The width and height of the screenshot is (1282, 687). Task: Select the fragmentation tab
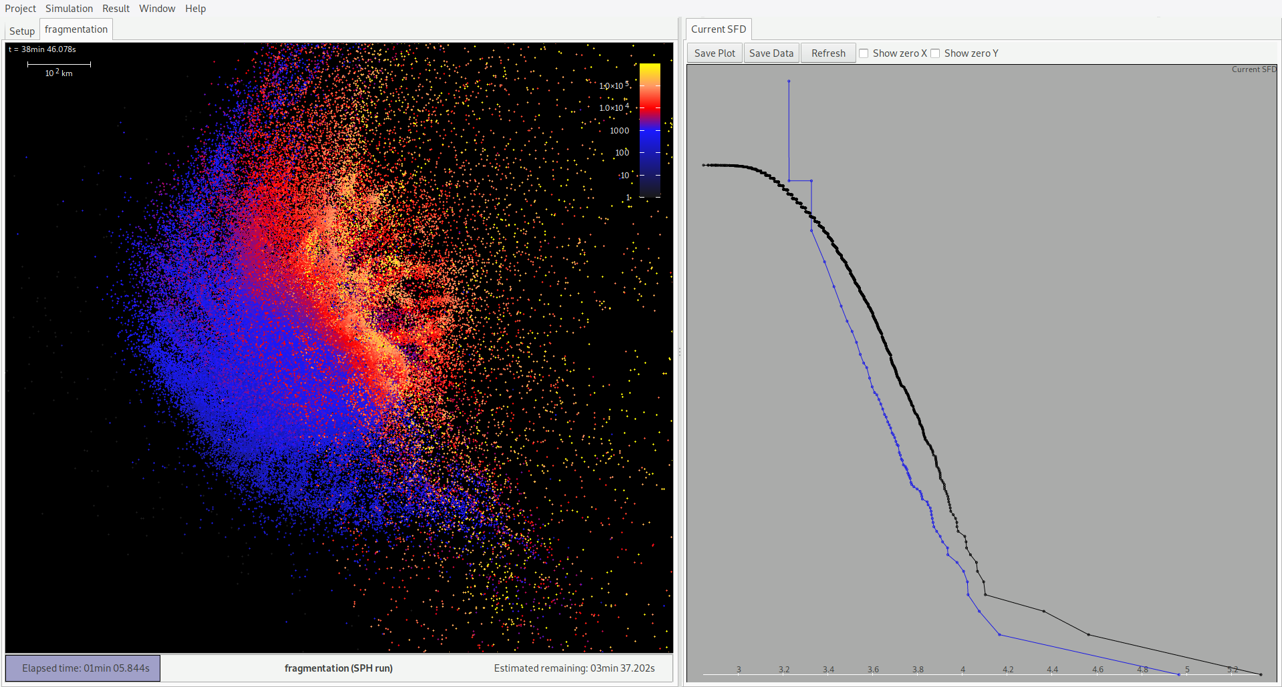[x=76, y=29]
